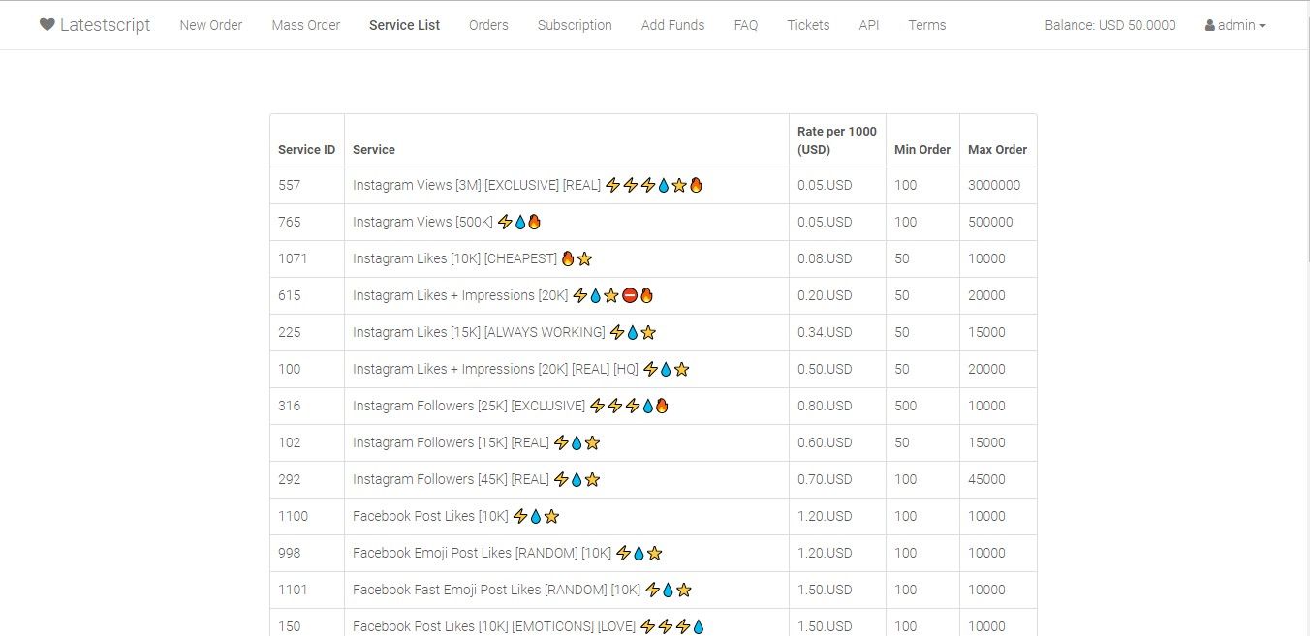Click star icon in Facebook Post Likes 1100 row
The image size is (1310, 636).
[551, 516]
